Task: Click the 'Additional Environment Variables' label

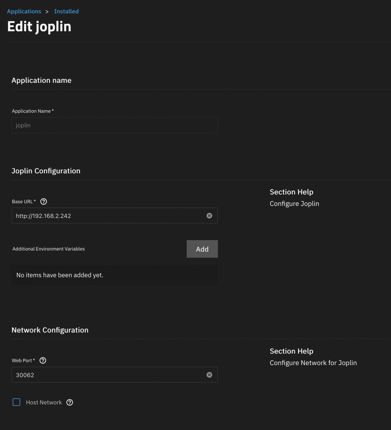Action: 49,249
